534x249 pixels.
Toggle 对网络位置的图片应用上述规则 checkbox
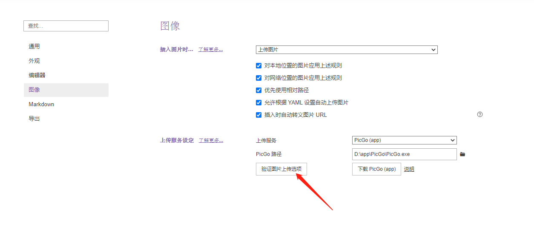pos(258,78)
